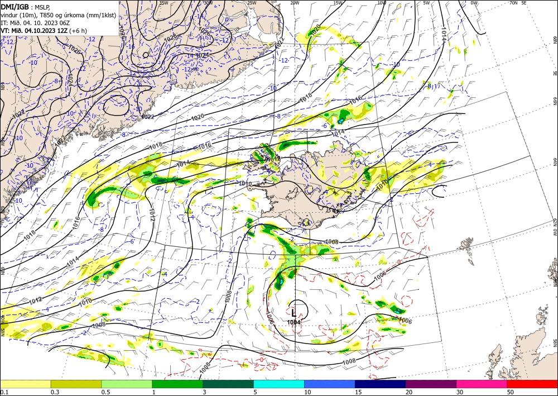Click the legend value '3'

(x=205, y=392)
